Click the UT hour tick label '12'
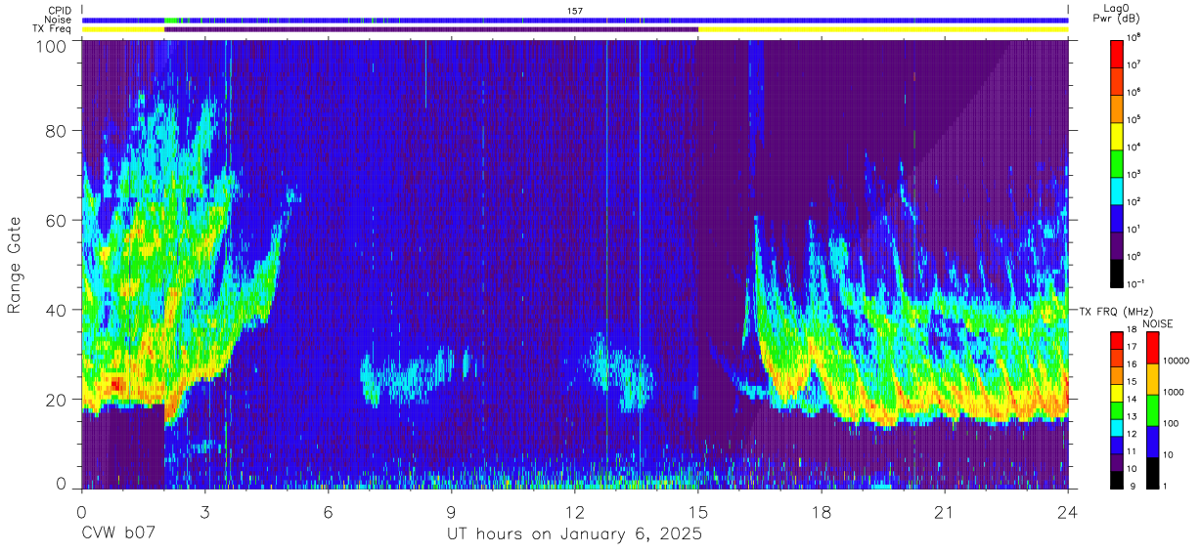The image size is (1201, 554). click(x=575, y=511)
